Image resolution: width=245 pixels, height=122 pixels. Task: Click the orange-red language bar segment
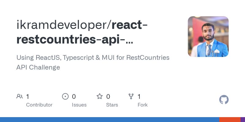pyautogui.click(x=230, y=120)
